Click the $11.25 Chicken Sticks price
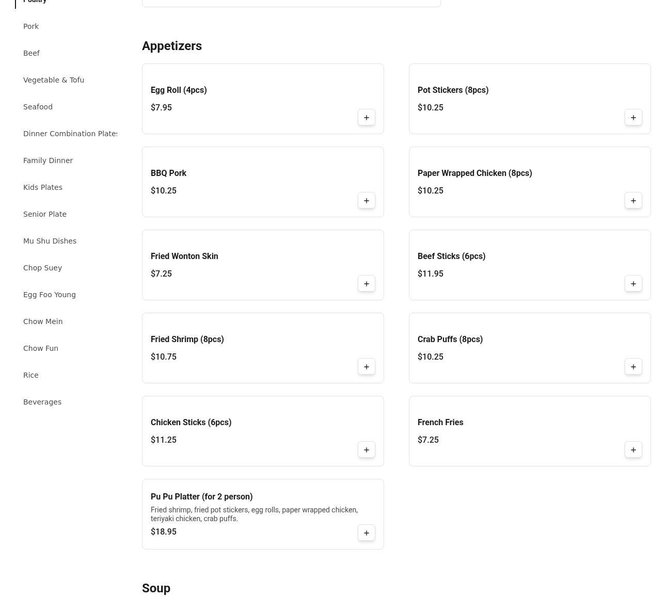666x597 pixels. coord(164,440)
